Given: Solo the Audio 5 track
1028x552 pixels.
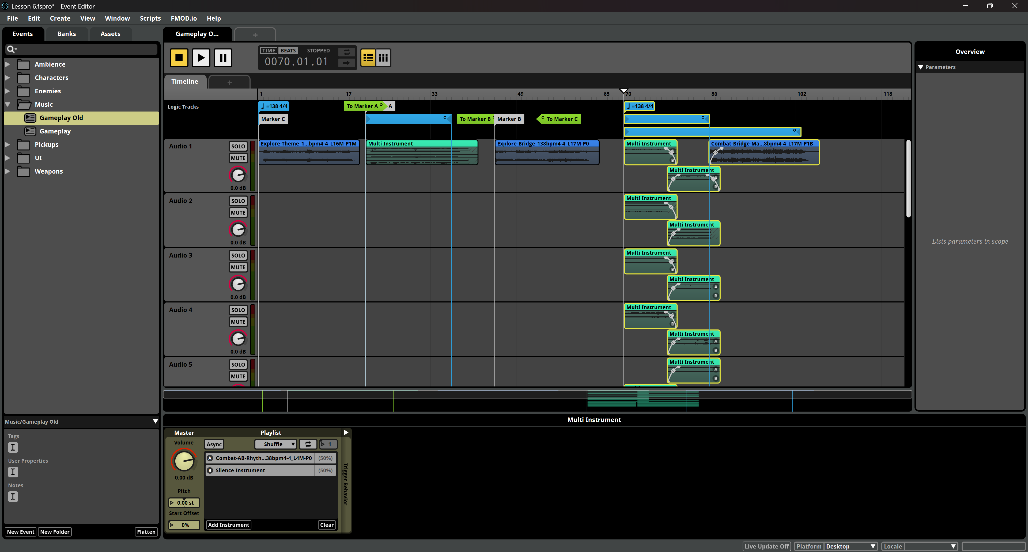Looking at the screenshot, I should [x=238, y=365].
